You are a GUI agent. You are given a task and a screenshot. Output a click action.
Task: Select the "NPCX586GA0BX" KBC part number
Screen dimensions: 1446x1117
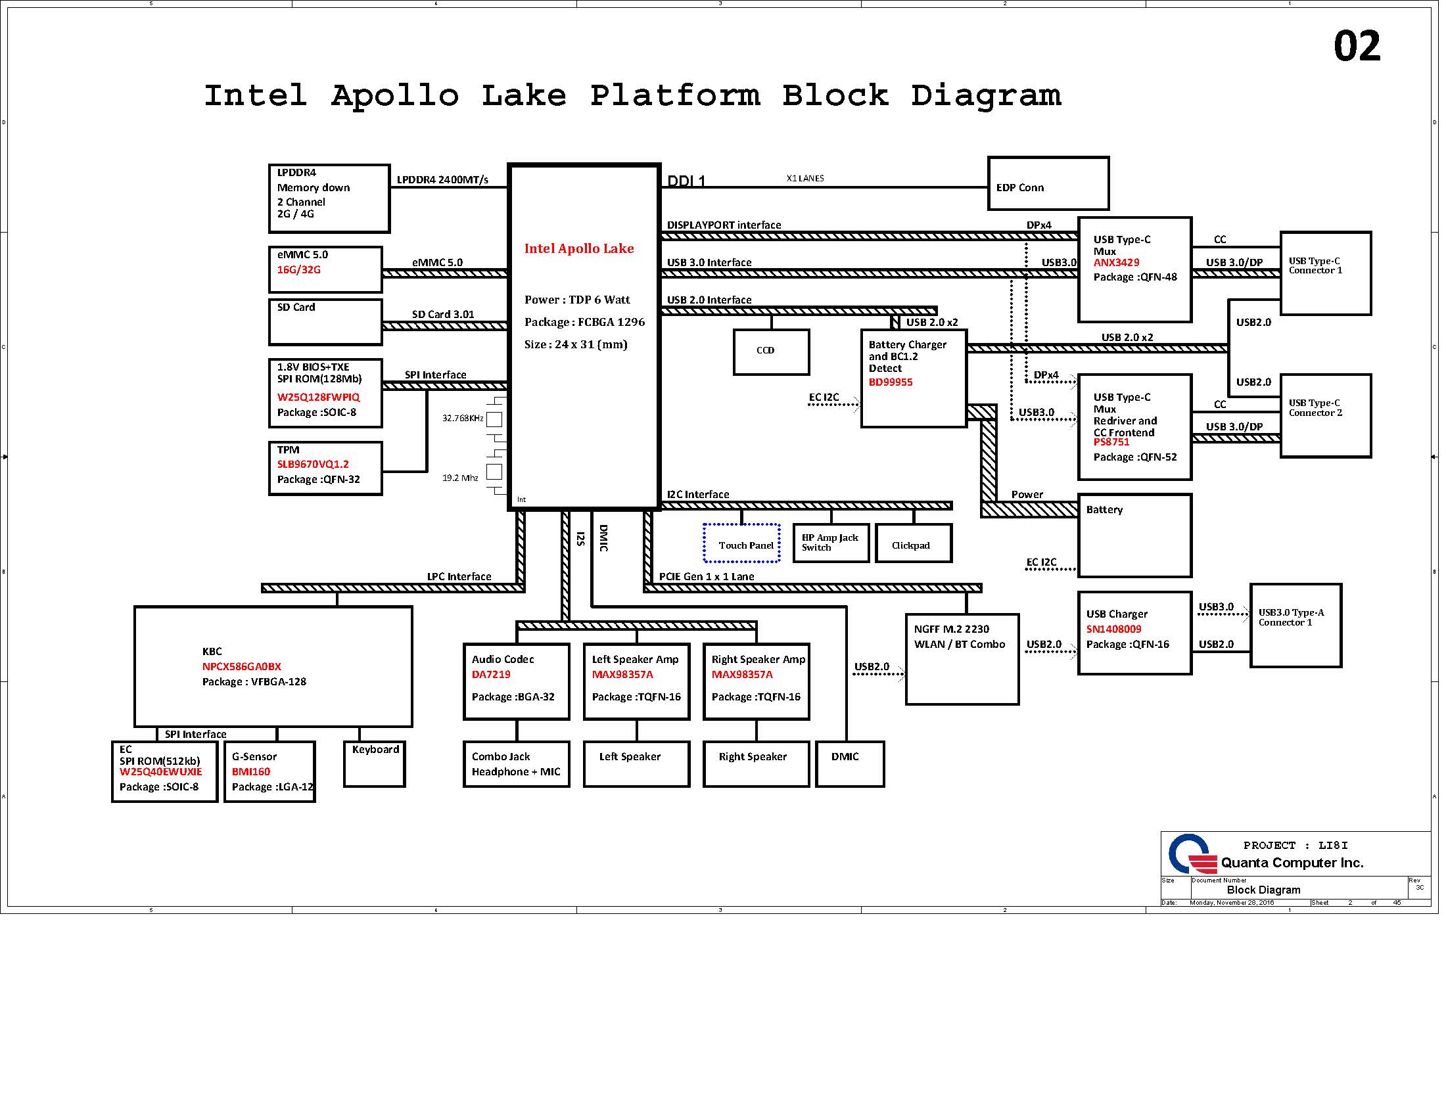243,668
